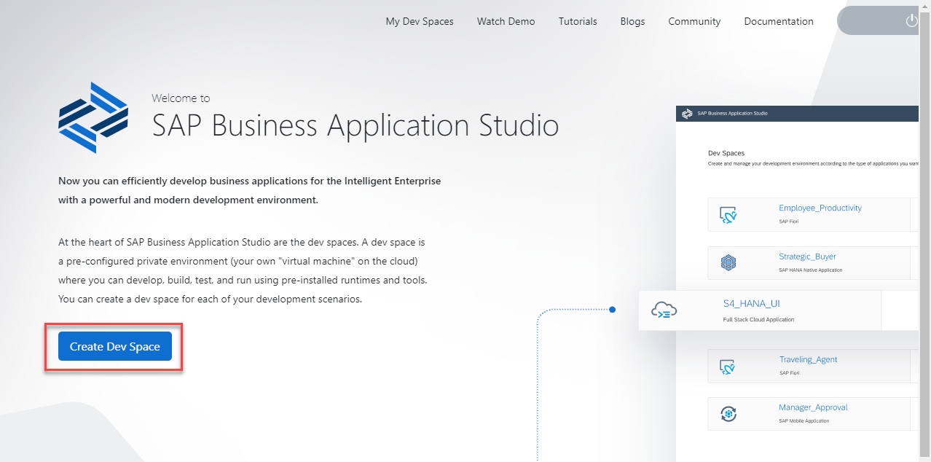This screenshot has height=462, width=931.
Task: Click 'SAP Fiori' label under Employee_Productivity
Action: [789, 222]
